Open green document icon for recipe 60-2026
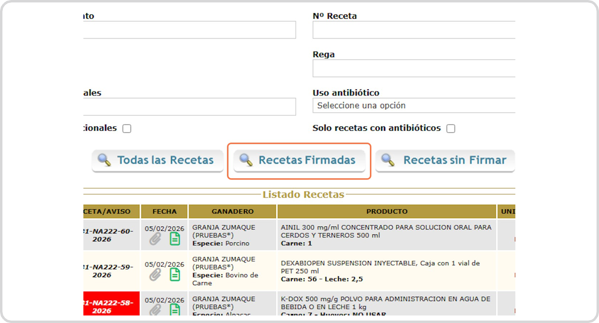The width and height of the screenshot is (599, 323). coord(175,239)
